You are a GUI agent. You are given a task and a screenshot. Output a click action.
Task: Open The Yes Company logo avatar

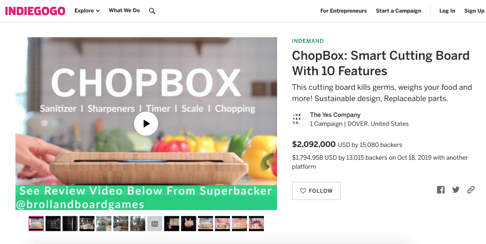[299, 119]
